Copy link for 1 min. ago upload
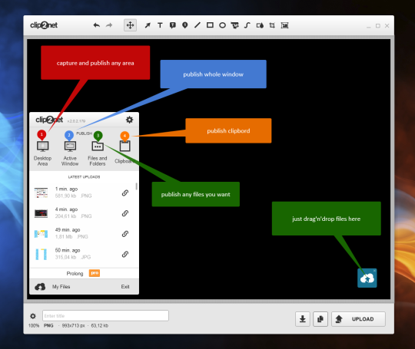Screen dimensions: 415x349 click(125, 193)
